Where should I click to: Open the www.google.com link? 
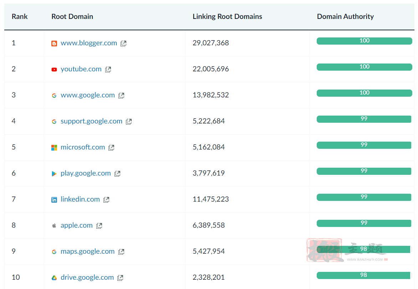coord(88,95)
